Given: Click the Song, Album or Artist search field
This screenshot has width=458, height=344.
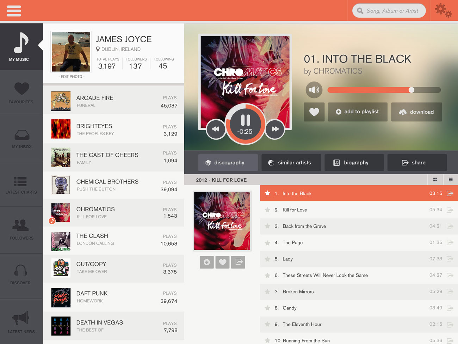Looking at the screenshot, I should (x=389, y=11).
